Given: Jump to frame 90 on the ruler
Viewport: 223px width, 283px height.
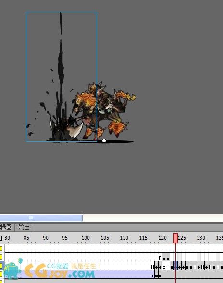Looking at the screenshot, I should 46,238.
